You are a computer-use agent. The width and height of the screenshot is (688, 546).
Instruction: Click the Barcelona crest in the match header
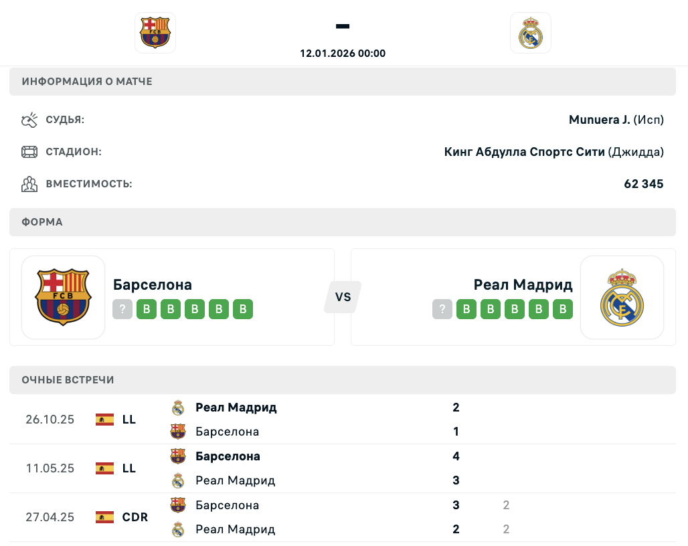pos(155,32)
